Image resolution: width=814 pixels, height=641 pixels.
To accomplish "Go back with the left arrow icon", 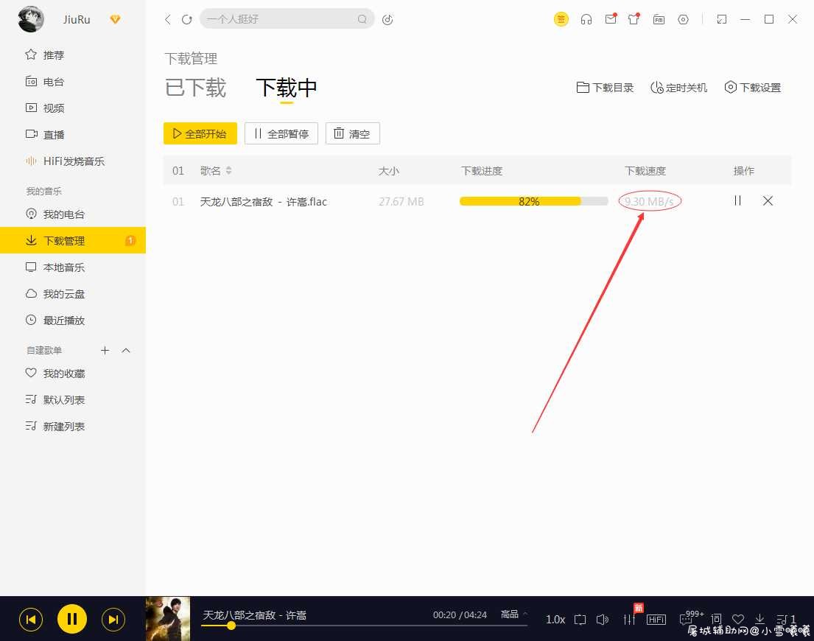I will 167,20.
